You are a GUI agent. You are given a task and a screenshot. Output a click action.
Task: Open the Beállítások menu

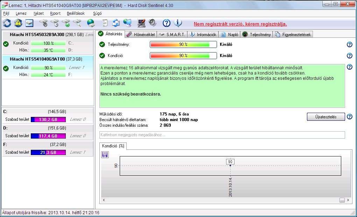76,13
